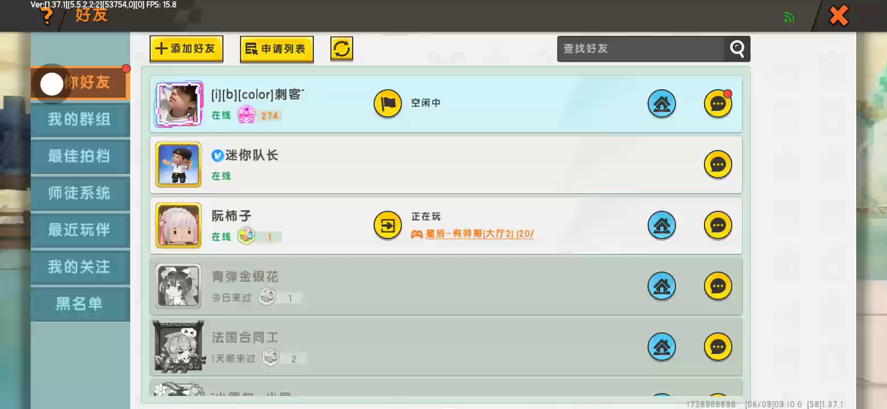Screen dimensions: 887x409
Task: Visit 青弹金银花's home icon
Action: coord(662,286)
